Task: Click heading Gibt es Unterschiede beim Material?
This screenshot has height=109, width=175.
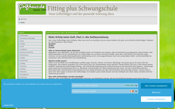Action: [x=64, y=51]
